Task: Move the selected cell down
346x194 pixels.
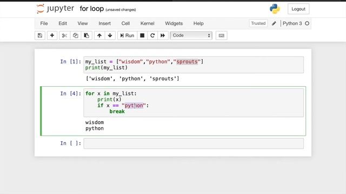Action: point(110,36)
